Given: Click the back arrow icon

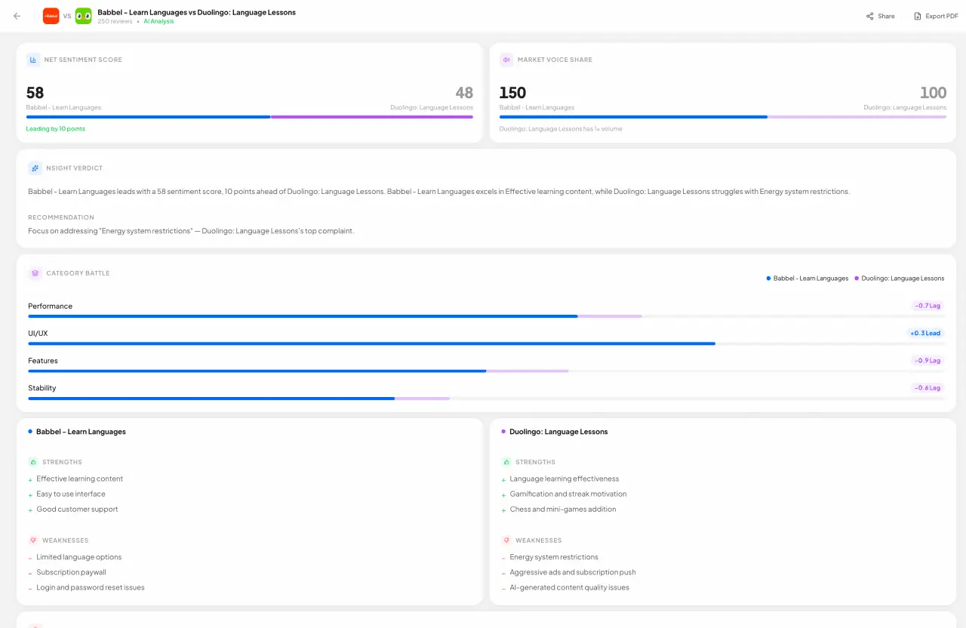Looking at the screenshot, I should point(17,16).
